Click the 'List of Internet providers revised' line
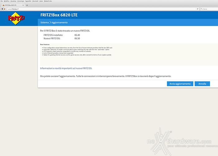 click(58, 53)
